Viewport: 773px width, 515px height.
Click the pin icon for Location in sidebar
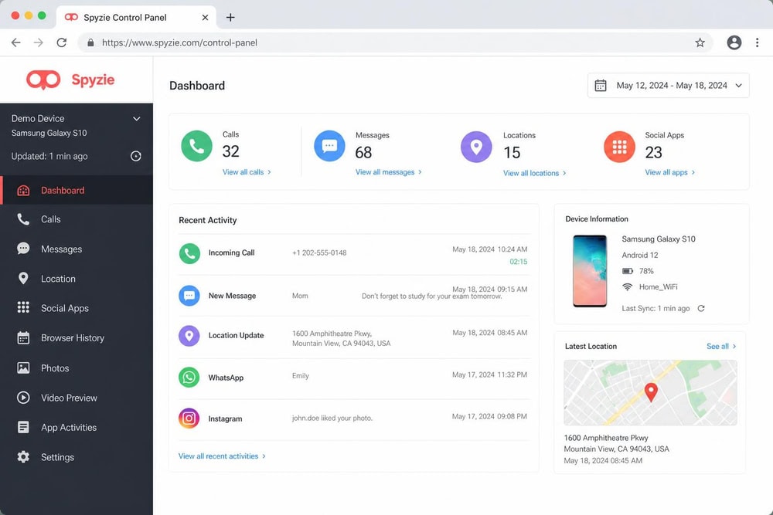click(23, 279)
